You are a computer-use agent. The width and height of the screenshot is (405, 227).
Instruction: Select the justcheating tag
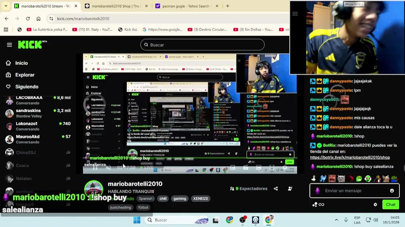(120, 207)
